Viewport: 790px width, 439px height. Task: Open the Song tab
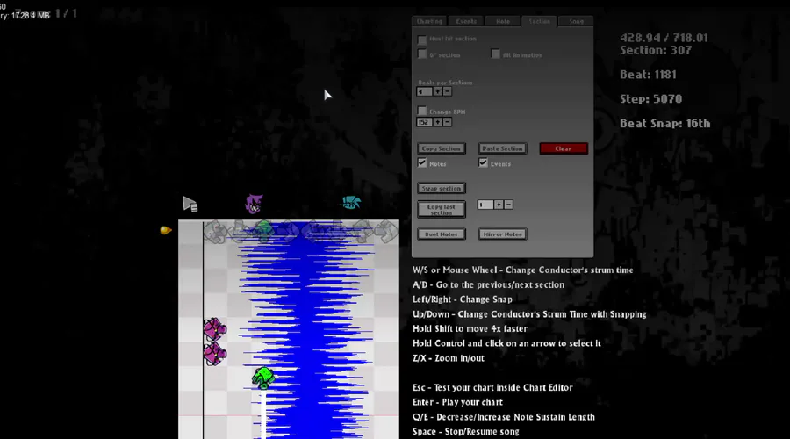[576, 21]
